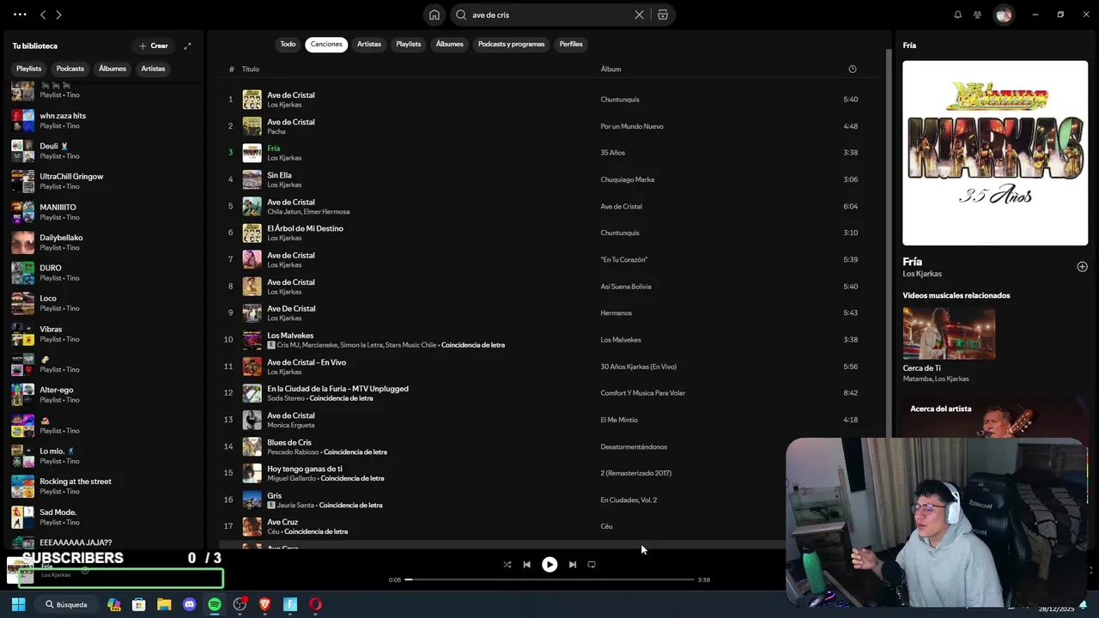The width and height of the screenshot is (1099, 618).
Task: Toggle shuffle playback
Action: pos(507,565)
